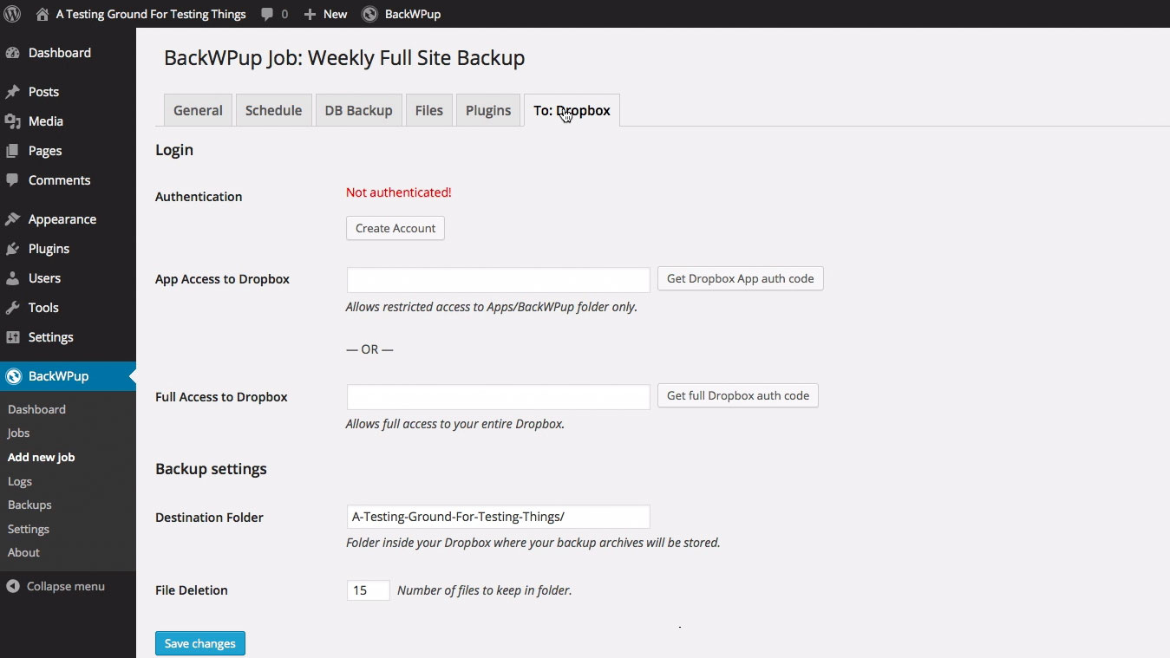
Task: Open BackWPup submenu Settings
Action: click(x=28, y=529)
